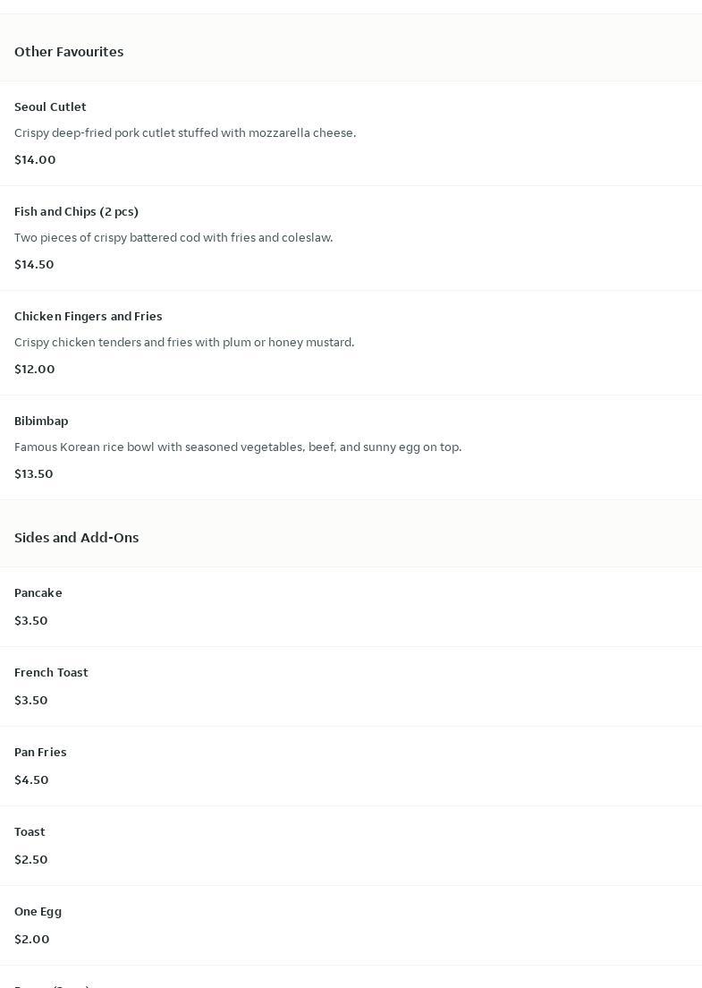Click the battered cod description text

pyautogui.click(x=173, y=237)
